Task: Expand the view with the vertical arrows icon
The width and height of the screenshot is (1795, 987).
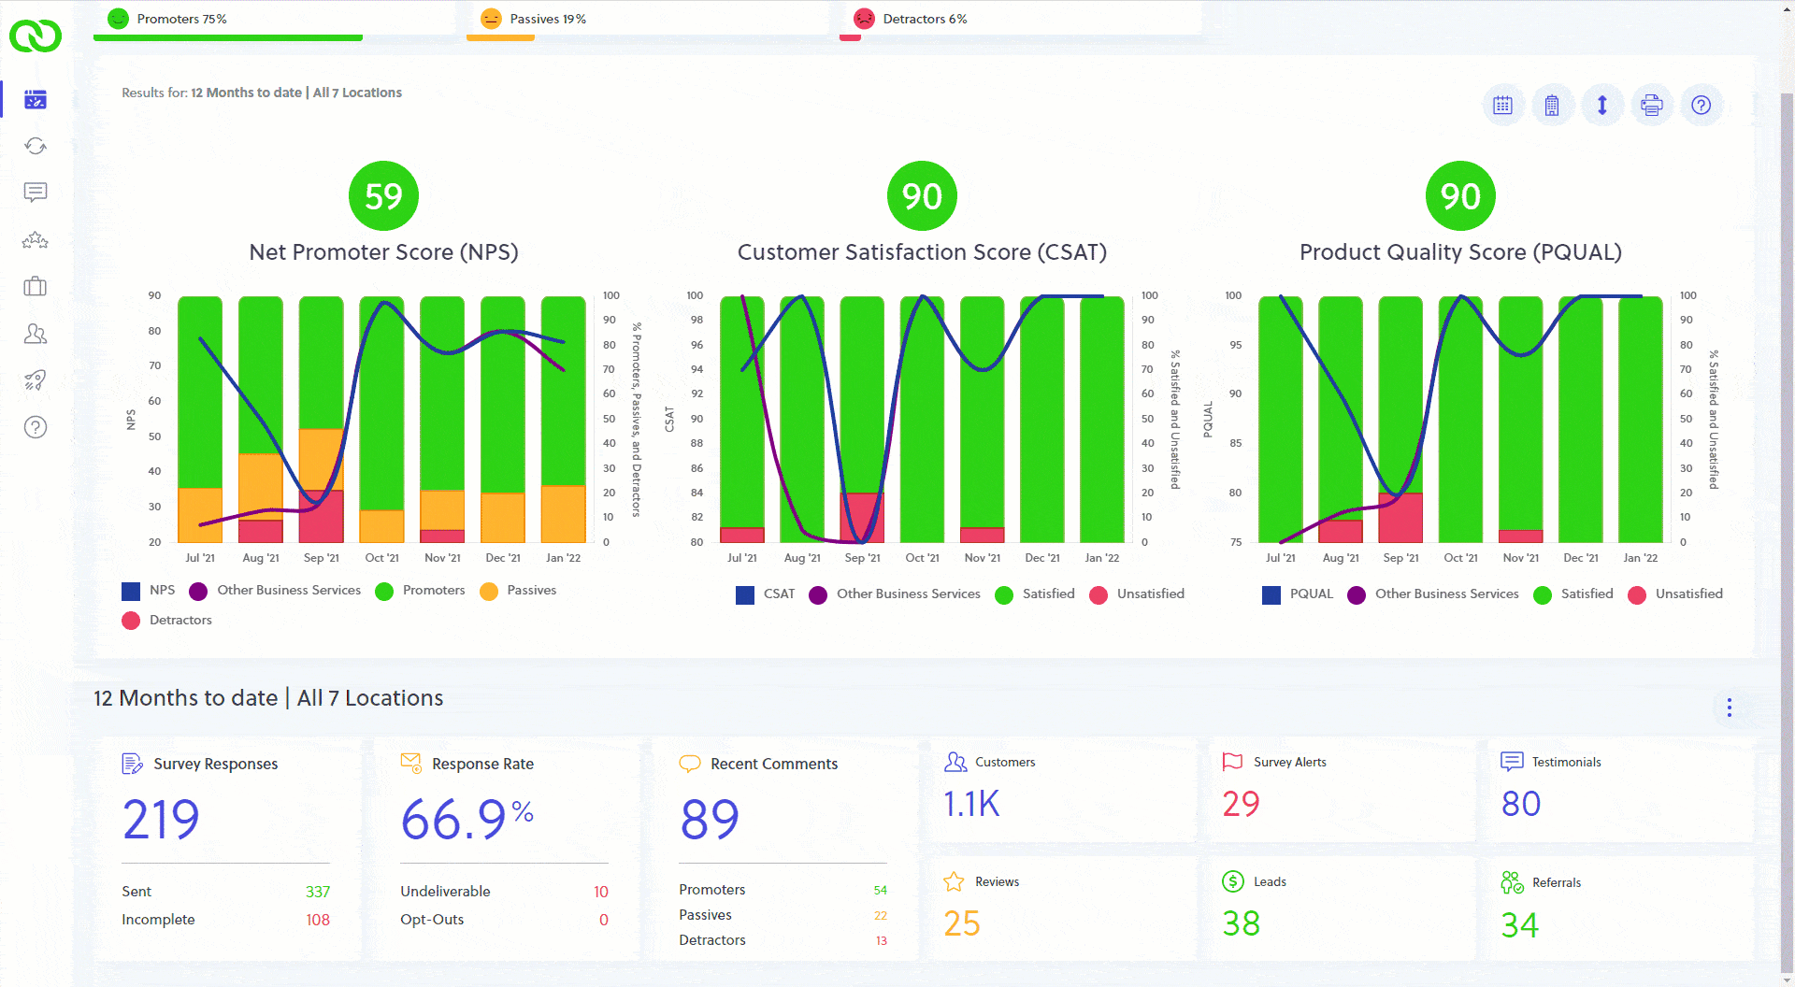Action: [x=1602, y=105]
